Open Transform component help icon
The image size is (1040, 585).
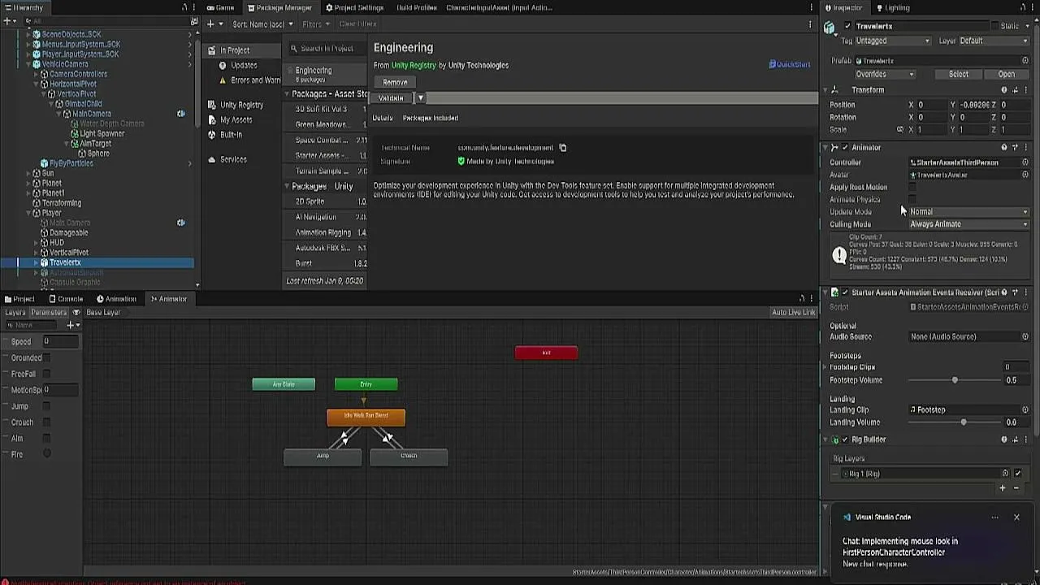coord(1004,90)
